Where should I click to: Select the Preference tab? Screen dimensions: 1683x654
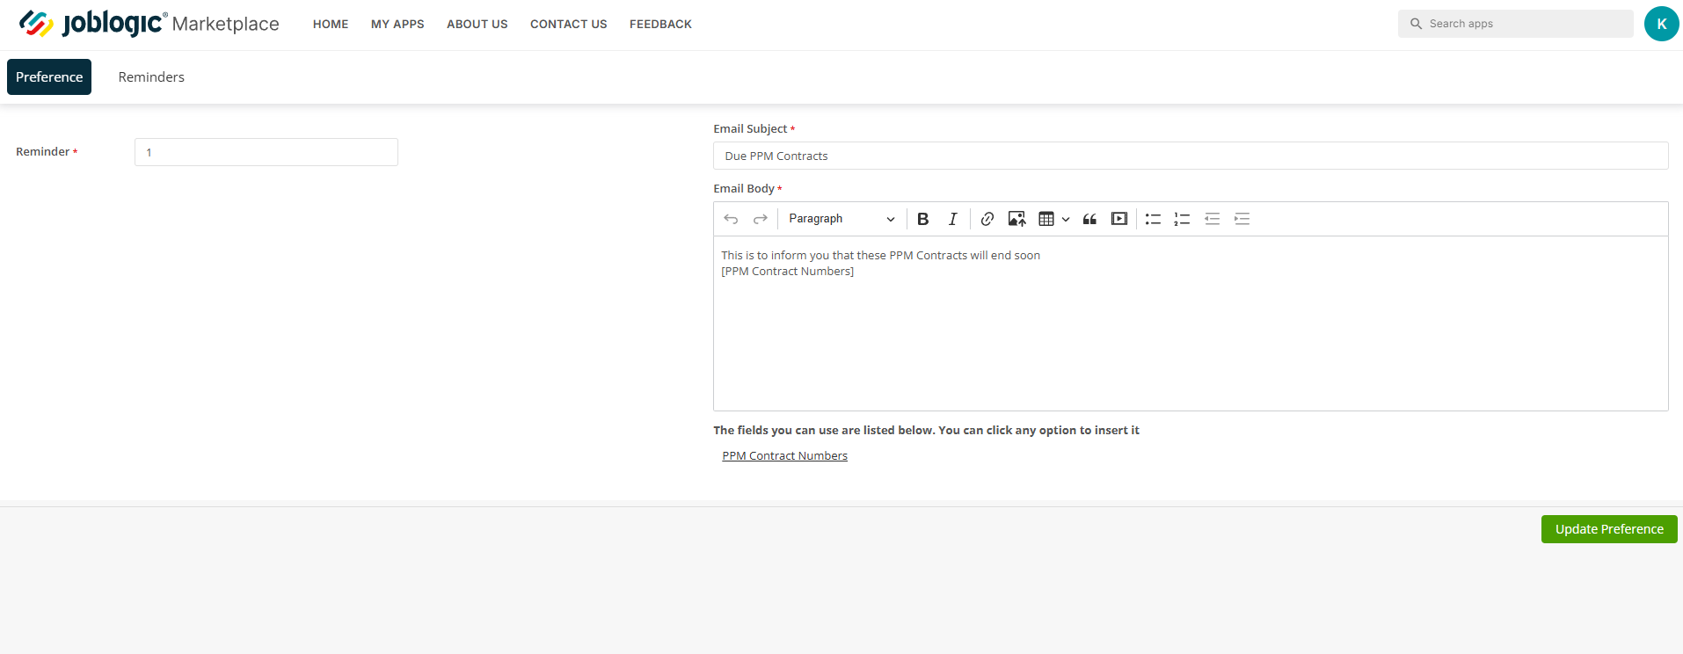tap(49, 76)
